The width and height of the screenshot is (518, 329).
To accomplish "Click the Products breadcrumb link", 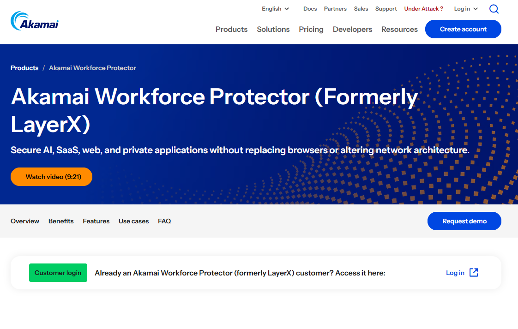I will click(x=24, y=68).
